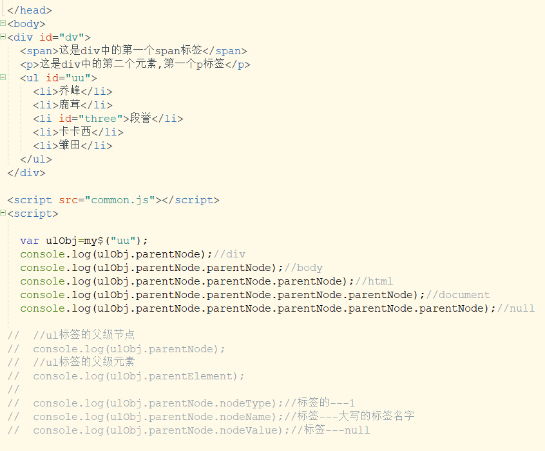This screenshot has width=545, height=451.
Task: Click the list item 乔峰
Action: pos(73,92)
